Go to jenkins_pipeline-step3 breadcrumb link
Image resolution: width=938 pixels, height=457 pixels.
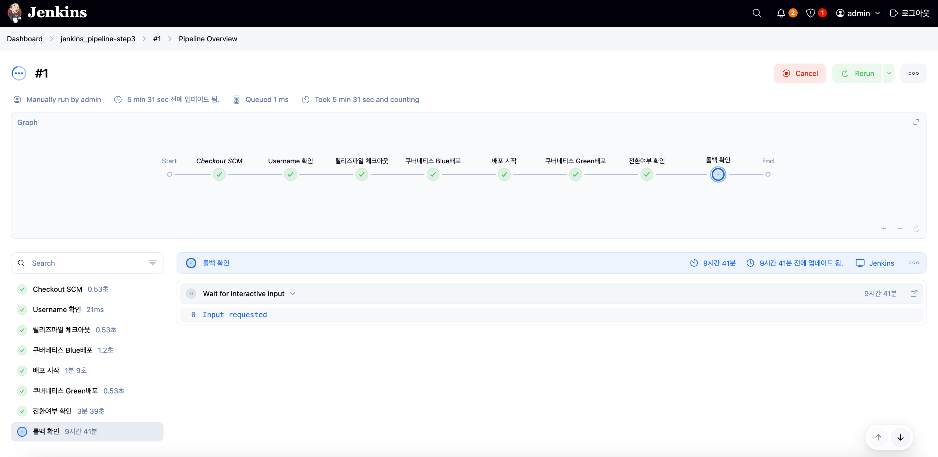click(x=98, y=39)
